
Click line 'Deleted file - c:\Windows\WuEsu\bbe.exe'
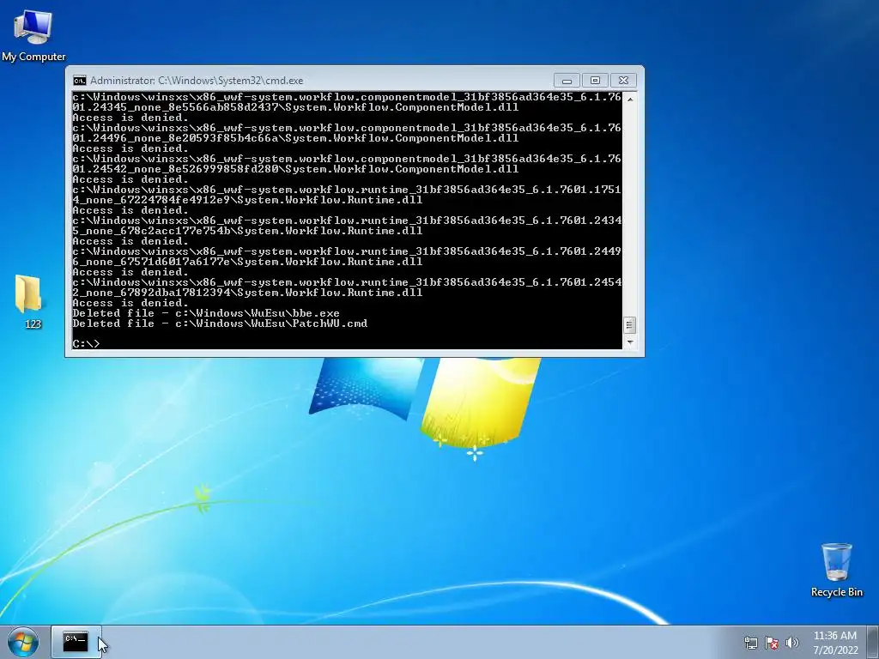[x=206, y=313]
